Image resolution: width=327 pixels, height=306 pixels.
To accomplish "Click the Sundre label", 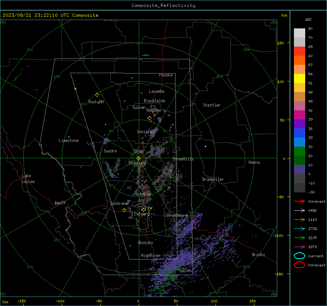I will pos(110,151).
